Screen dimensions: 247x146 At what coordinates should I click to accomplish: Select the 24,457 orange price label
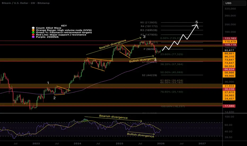(x=229, y=99)
